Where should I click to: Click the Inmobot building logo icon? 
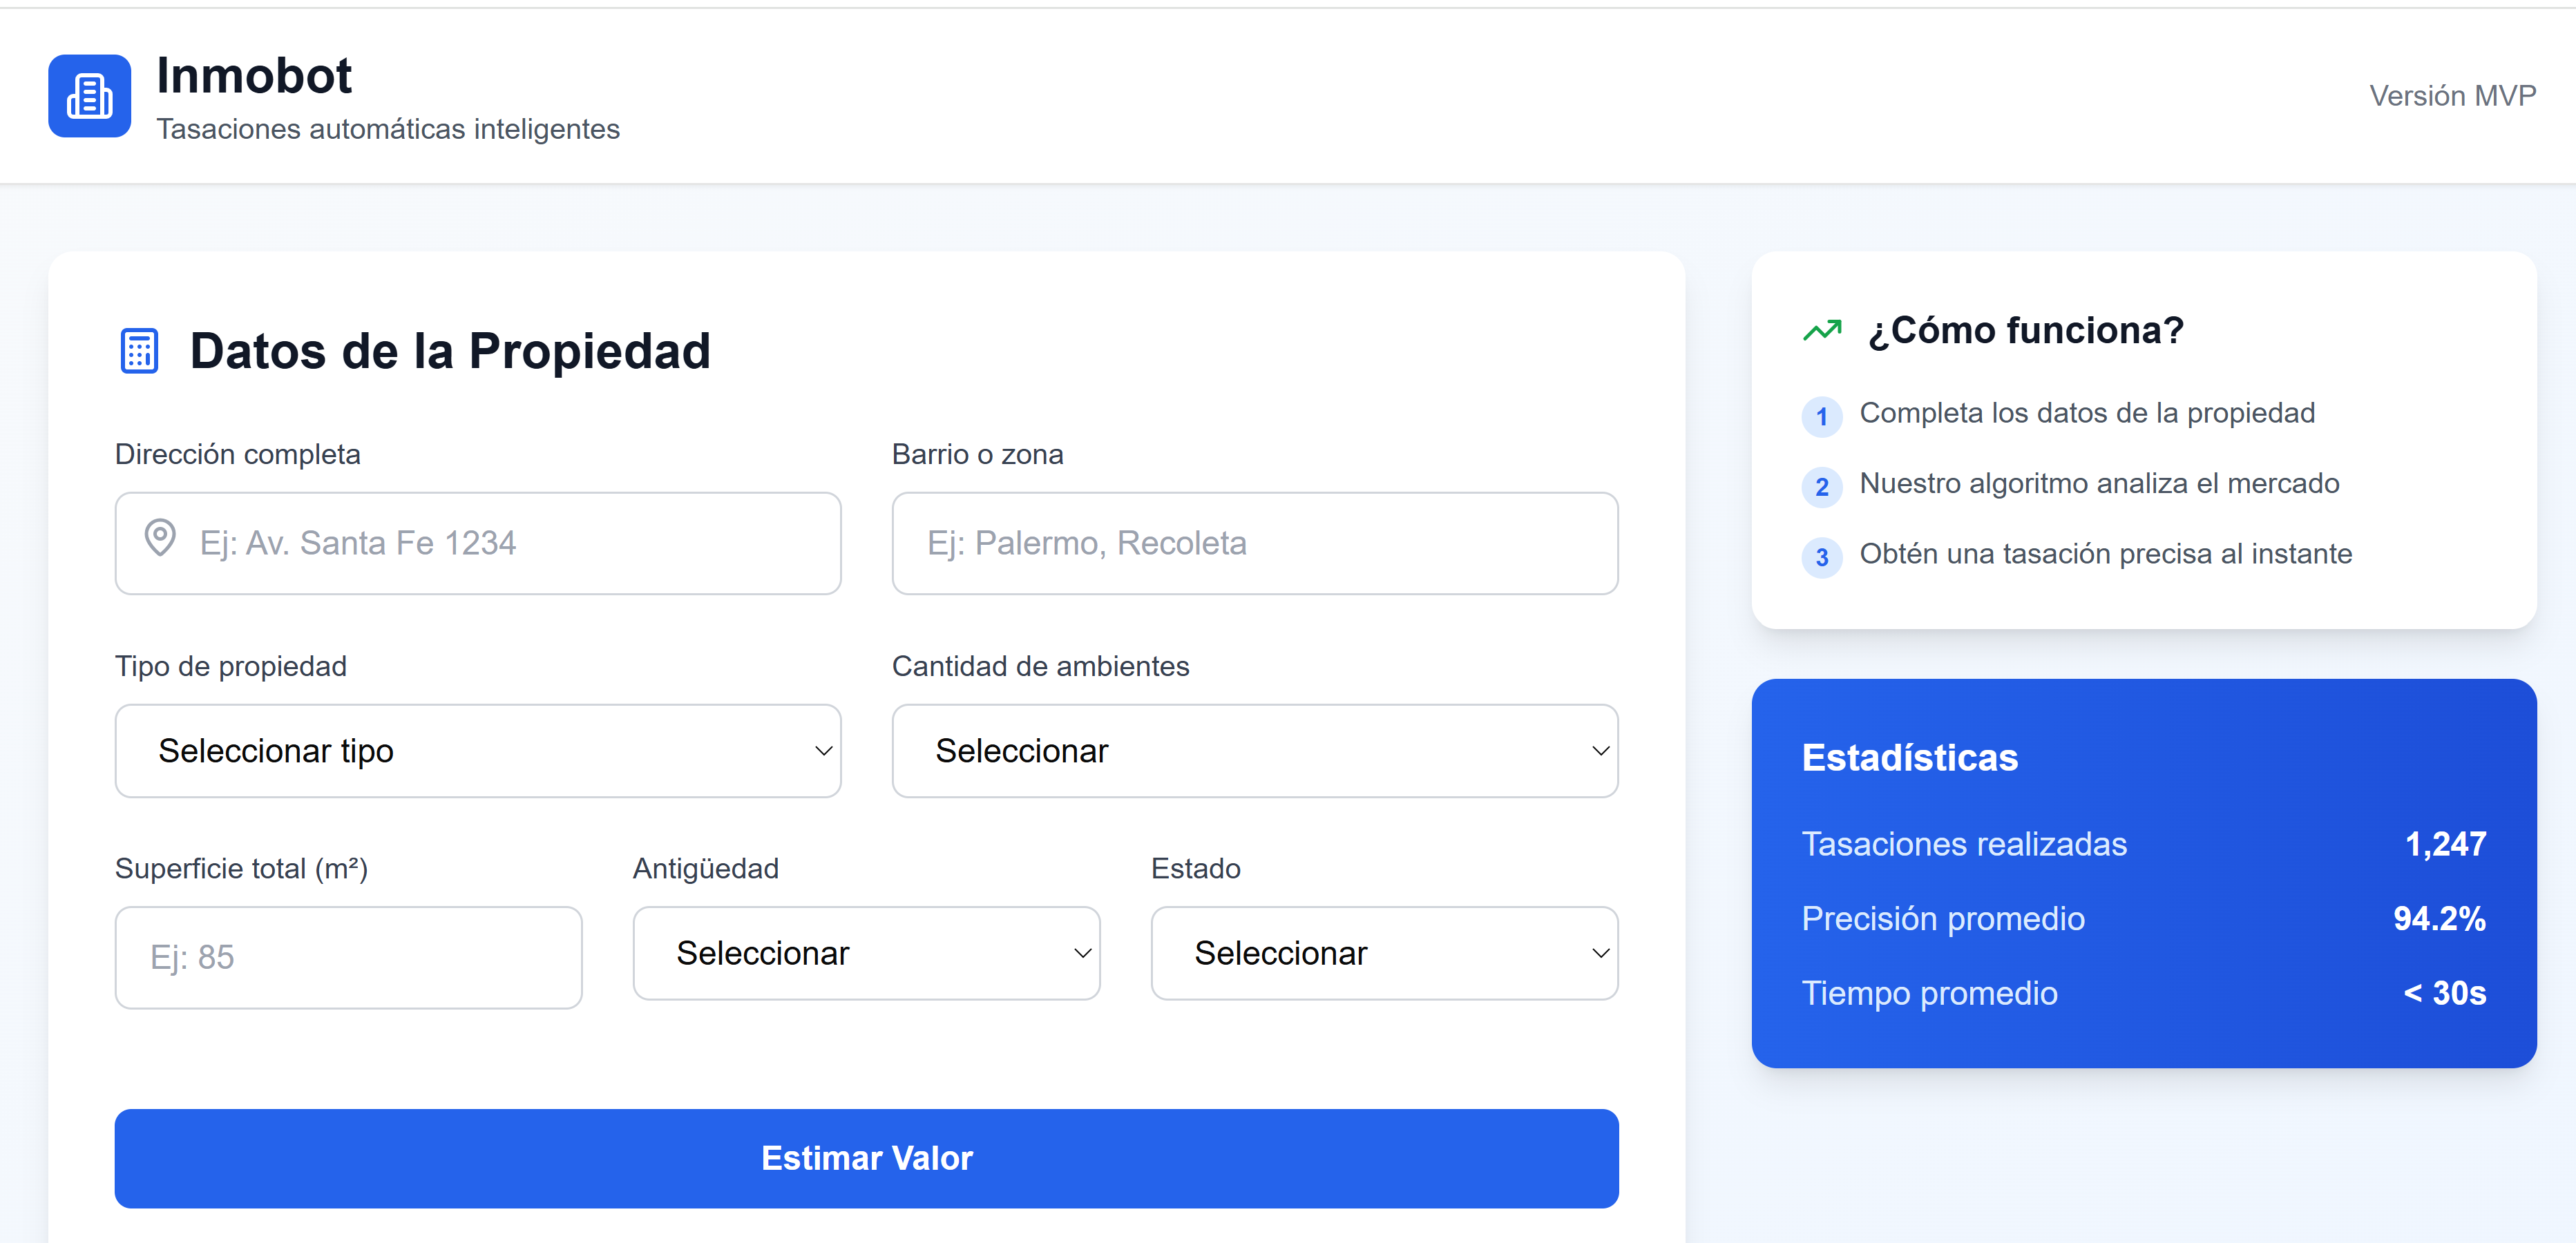tap(89, 96)
